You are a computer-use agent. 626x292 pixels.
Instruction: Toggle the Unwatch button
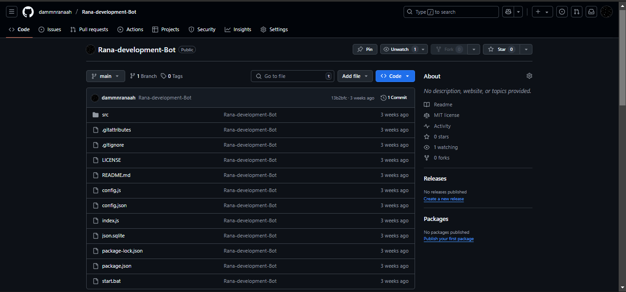[x=400, y=49]
